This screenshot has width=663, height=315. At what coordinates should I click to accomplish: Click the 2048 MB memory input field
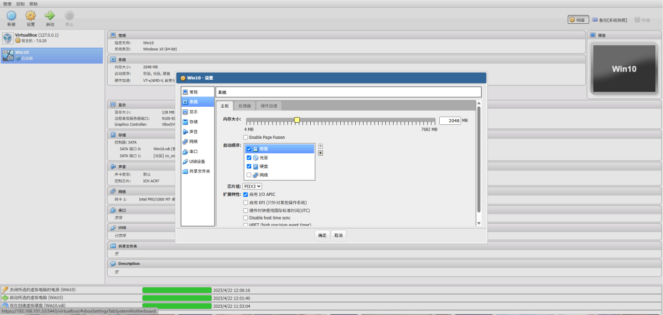click(x=450, y=120)
